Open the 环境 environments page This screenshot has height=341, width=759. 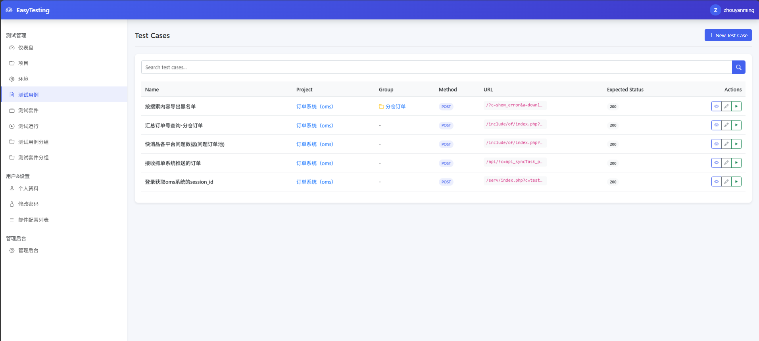64,79
